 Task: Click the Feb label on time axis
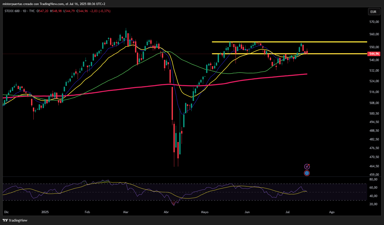coord(87,212)
